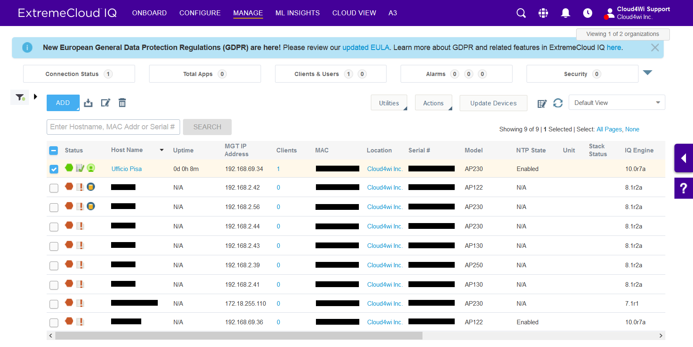Open the globe data center icon

point(543,13)
